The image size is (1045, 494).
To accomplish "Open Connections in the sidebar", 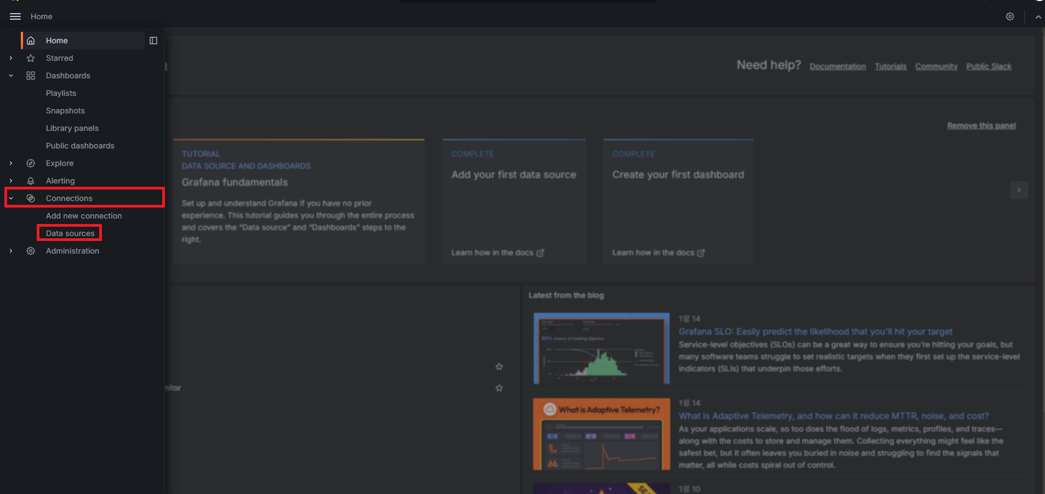I will tap(69, 198).
